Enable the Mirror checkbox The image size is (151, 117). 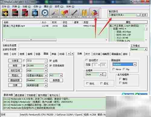point(114,69)
